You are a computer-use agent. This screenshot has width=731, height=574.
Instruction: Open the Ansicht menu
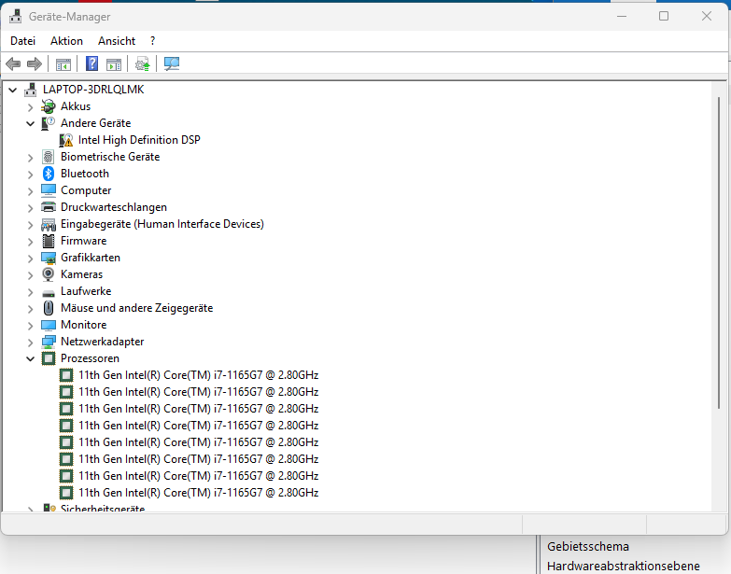click(x=117, y=41)
